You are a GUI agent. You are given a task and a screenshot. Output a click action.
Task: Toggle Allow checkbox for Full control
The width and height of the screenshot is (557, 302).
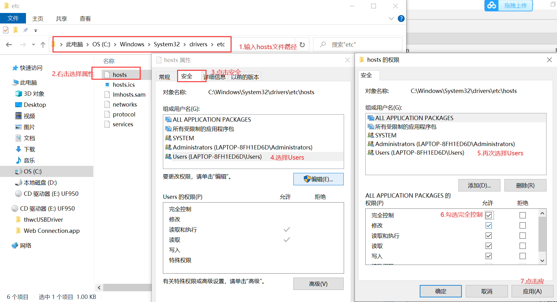coord(489,215)
